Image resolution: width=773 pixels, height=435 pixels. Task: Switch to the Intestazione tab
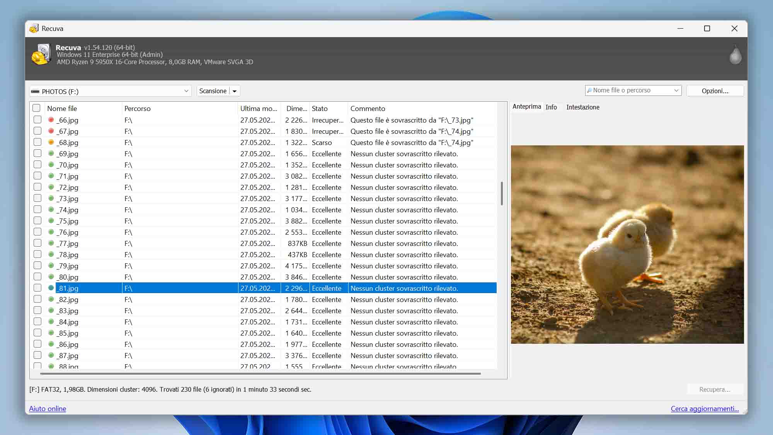click(x=582, y=107)
